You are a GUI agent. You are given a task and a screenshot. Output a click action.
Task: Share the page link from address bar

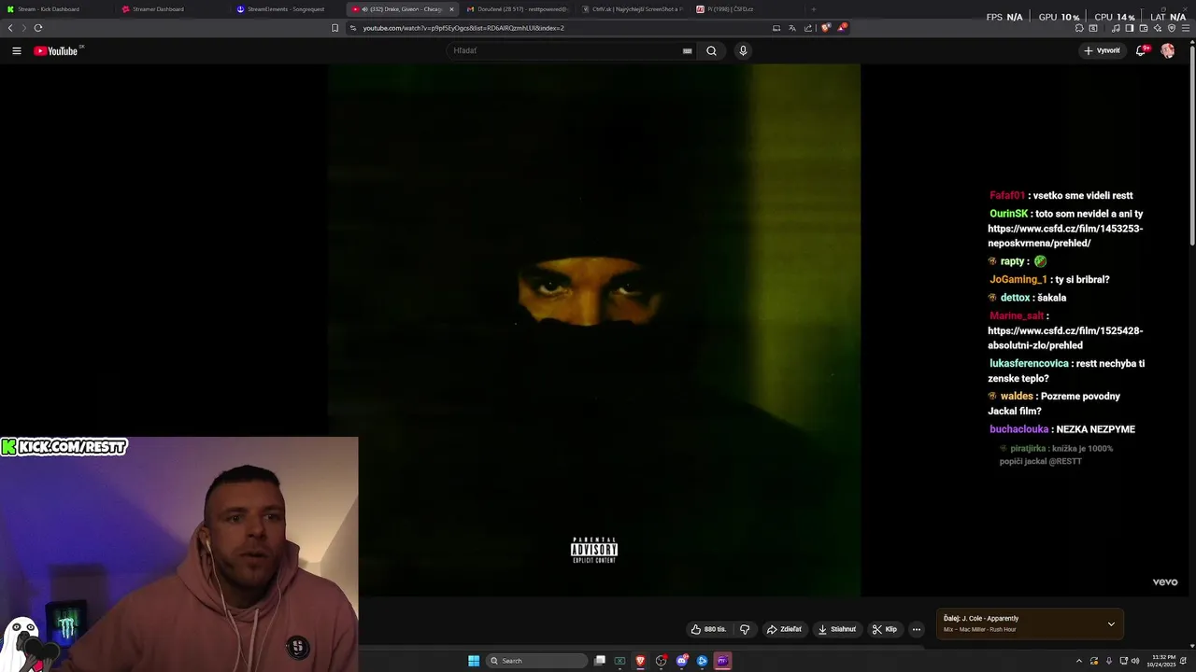[808, 28]
